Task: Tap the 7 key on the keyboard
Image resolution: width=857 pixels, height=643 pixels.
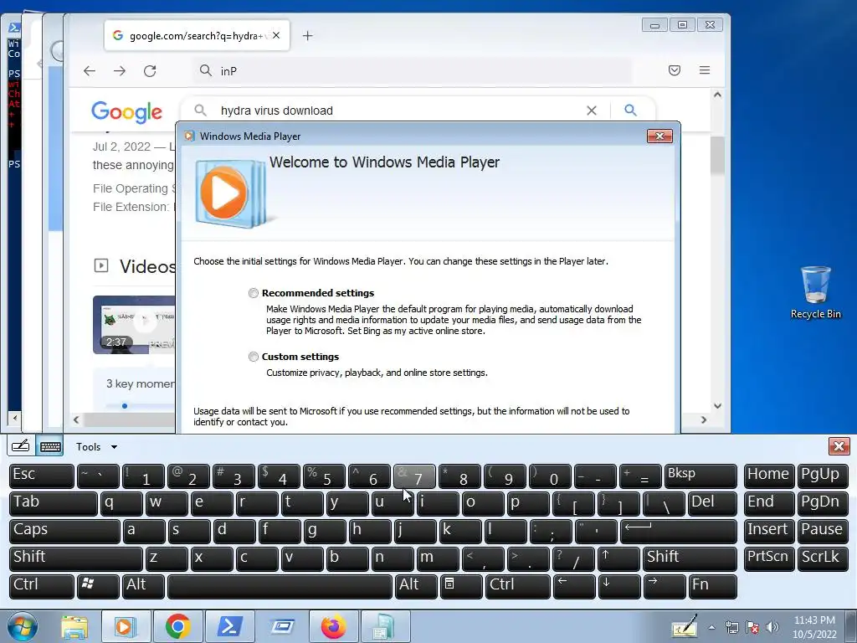Action: pos(414,476)
